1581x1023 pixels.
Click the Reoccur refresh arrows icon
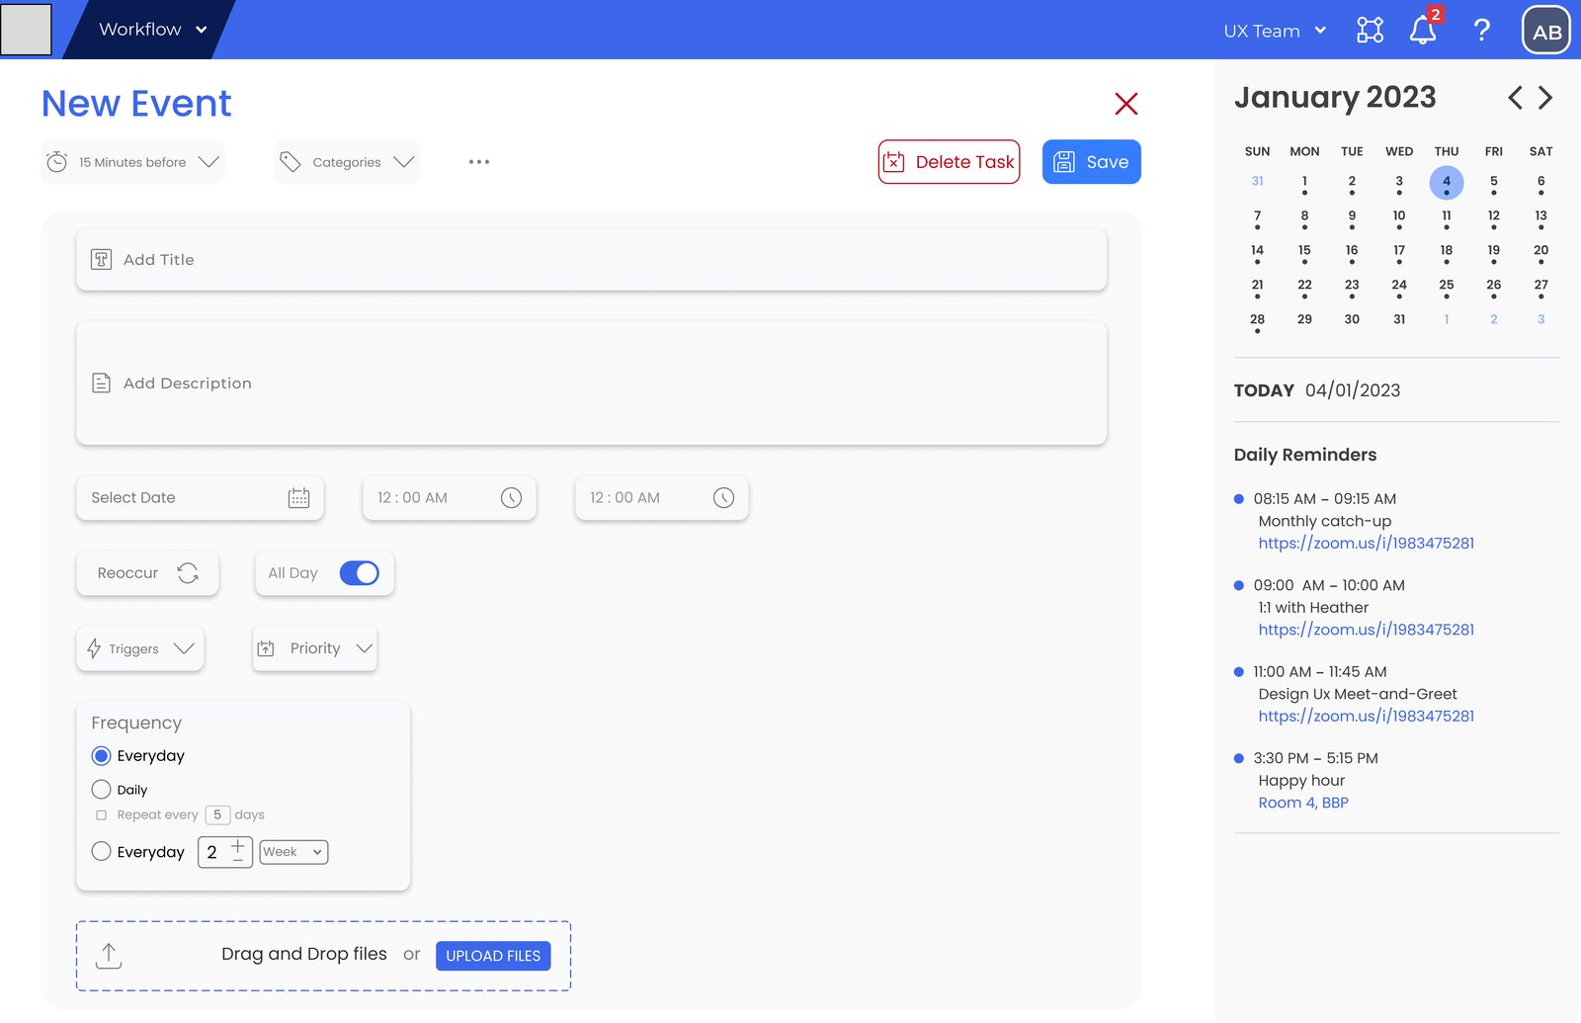(x=188, y=573)
